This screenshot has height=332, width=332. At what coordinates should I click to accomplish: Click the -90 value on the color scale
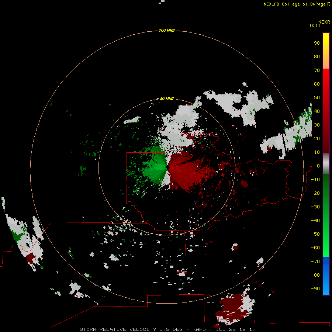[315, 289]
